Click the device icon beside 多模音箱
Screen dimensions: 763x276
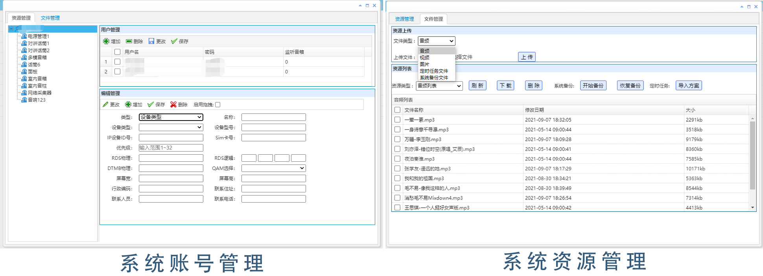(24, 57)
